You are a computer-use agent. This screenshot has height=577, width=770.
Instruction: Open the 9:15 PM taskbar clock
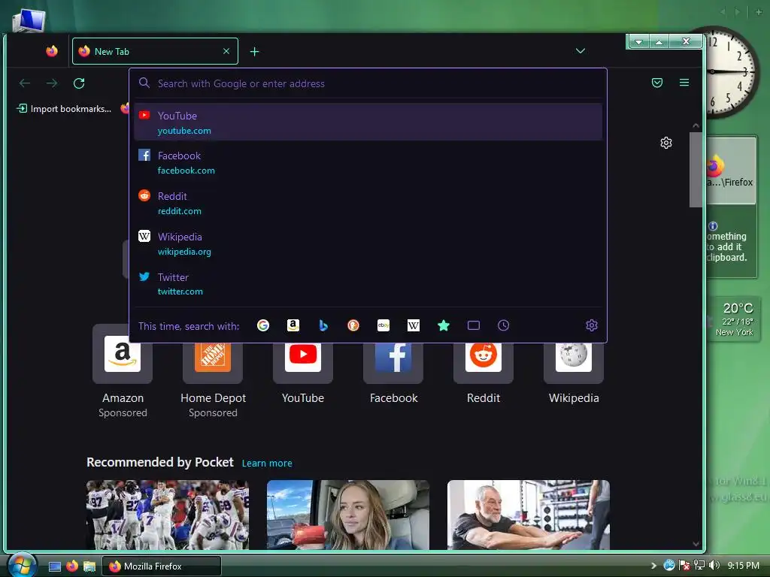coord(744,566)
